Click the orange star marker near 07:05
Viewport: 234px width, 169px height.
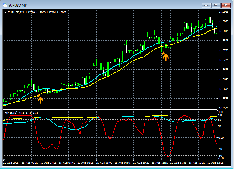(38, 96)
